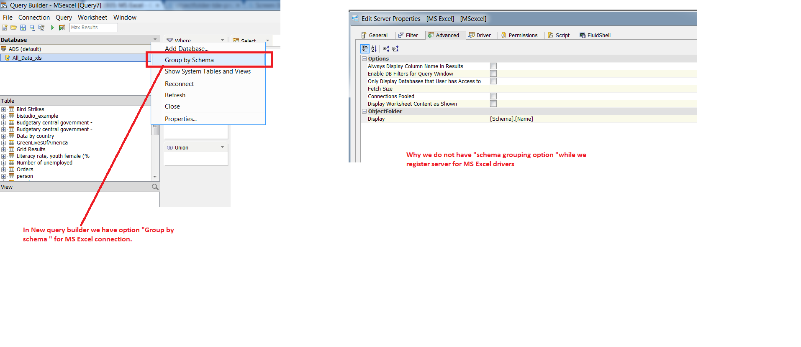Open the File menu
Viewport: 801px width, 347px height.
tap(8, 18)
